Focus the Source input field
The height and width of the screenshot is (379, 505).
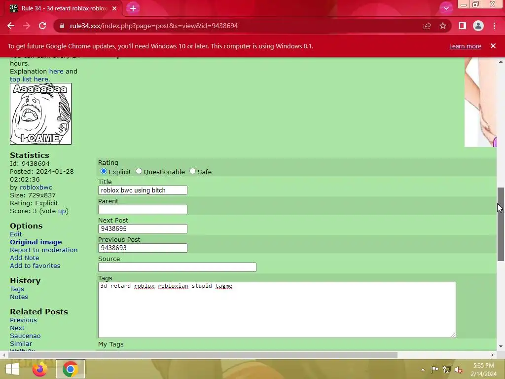177,267
